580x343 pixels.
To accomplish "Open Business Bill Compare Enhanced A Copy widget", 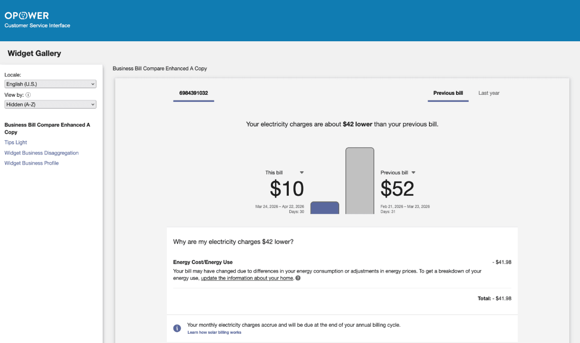I will coord(47,128).
